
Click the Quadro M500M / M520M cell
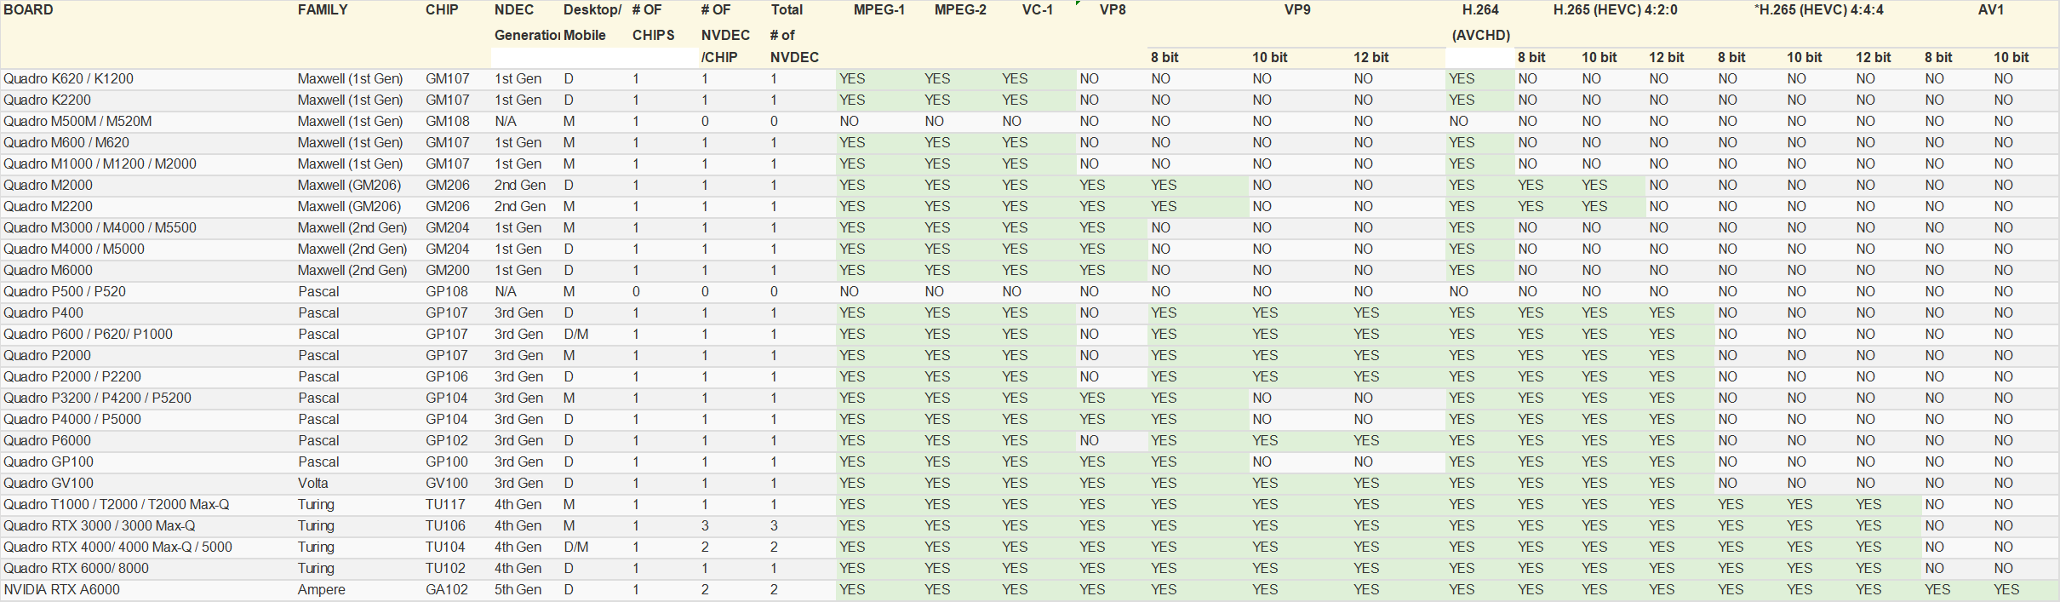pyautogui.click(x=77, y=122)
